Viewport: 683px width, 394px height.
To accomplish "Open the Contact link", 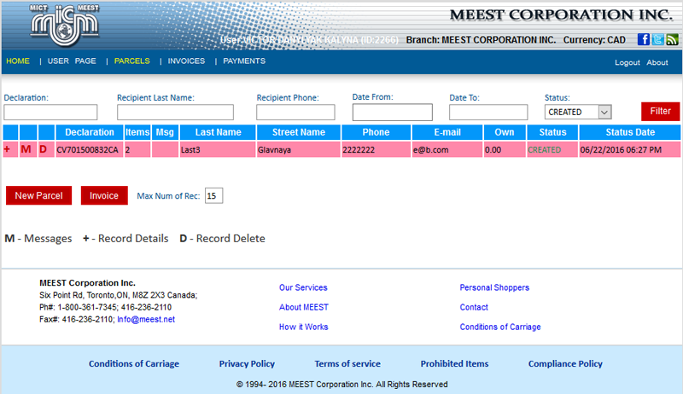I will pyautogui.click(x=474, y=307).
